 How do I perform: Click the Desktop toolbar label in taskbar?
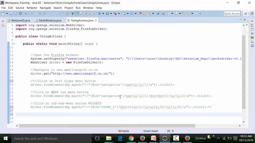(x=200, y=138)
